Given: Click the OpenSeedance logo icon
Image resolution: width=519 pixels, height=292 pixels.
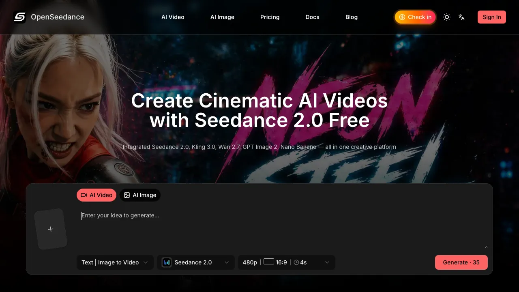Looking at the screenshot, I should coord(19,17).
